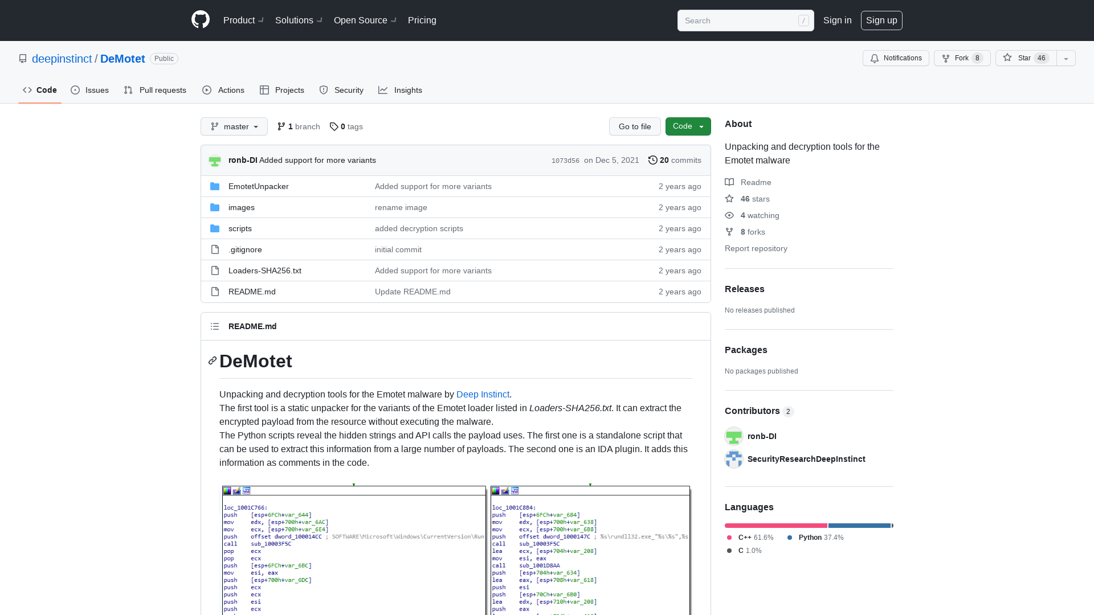Click the scripts folder icon
The width and height of the screenshot is (1094, 615).
coord(215,229)
